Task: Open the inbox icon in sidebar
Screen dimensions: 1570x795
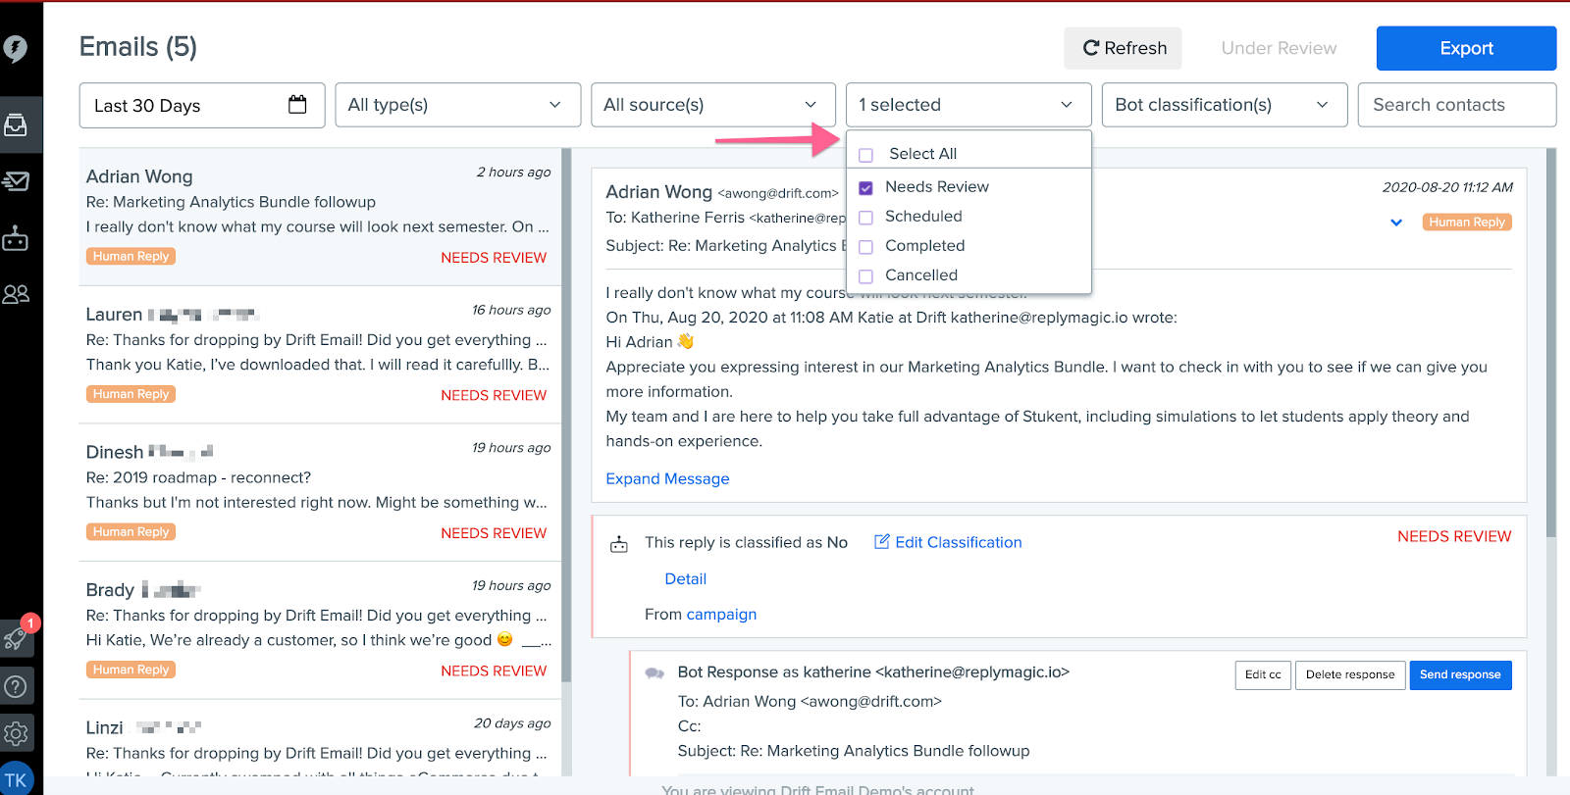Action: (16, 124)
